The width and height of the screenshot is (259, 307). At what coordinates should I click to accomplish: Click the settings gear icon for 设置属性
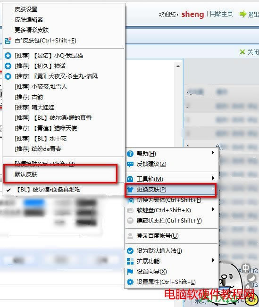click(x=130, y=282)
